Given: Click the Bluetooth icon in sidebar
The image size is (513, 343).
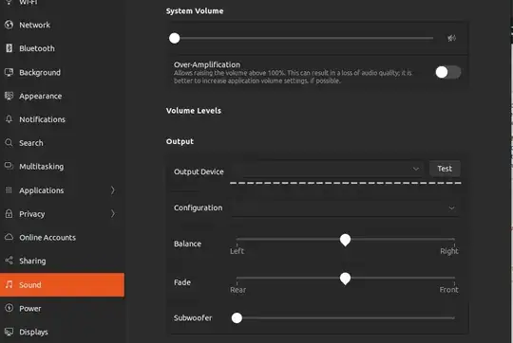Looking at the screenshot, I should [x=9, y=48].
